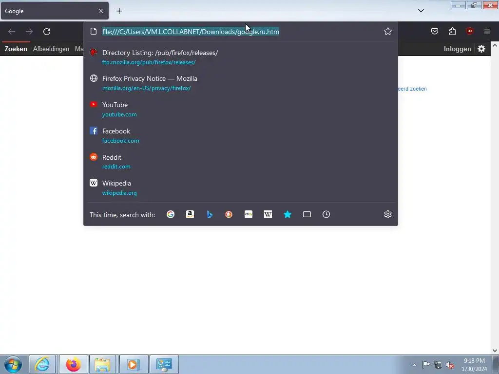Open Windows Media Player from the taskbar
Viewport: 499px width, 374px height.
[x=133, y=364]
